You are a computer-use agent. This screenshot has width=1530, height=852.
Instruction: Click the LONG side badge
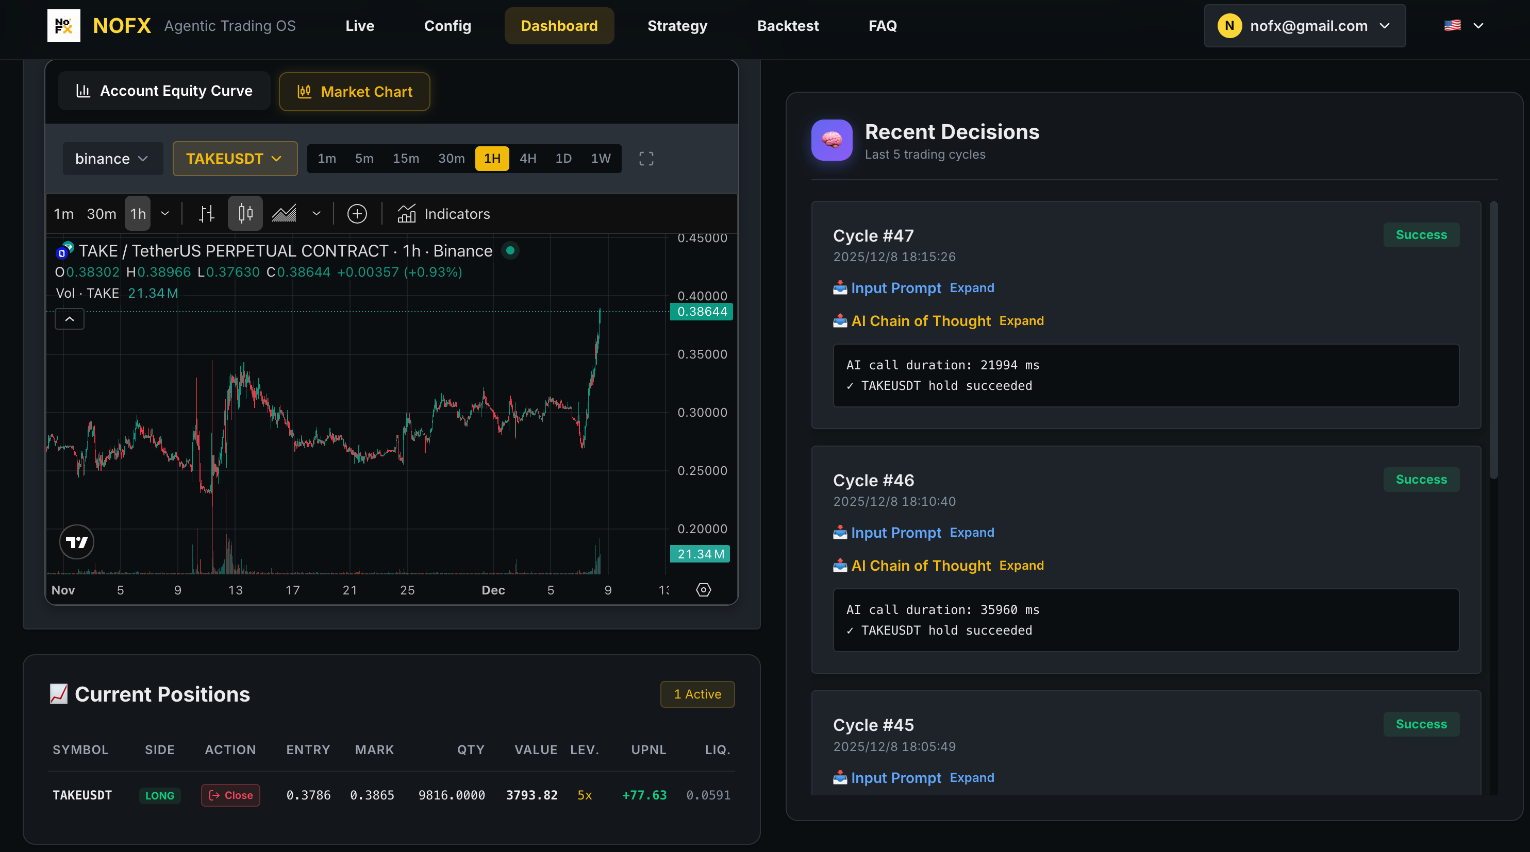click(160, 796)
